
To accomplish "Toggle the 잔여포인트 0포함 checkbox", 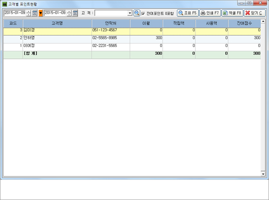I will [143, 13].
